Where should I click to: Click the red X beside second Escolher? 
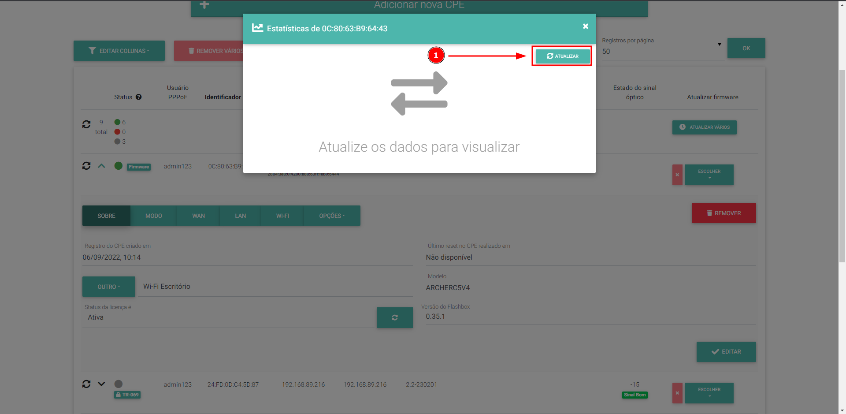tap(677, 393)
